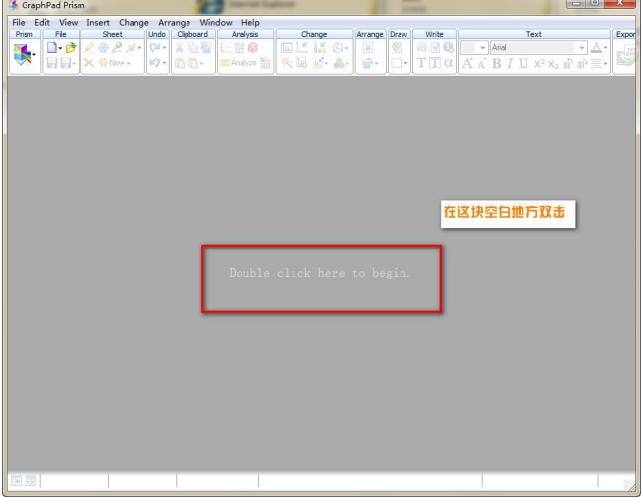Toggle superscript X² formatting
This screenshot has width=642, height=498.
[x=539, y=63]
